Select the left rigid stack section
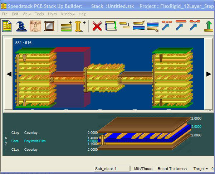This screenshot has width=215, height=174. [36, 78]
